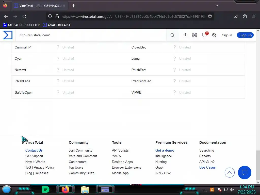Click the search magnifier icon
The height and width of the screenshot is (195, 260).
click(x=172, y=35)
